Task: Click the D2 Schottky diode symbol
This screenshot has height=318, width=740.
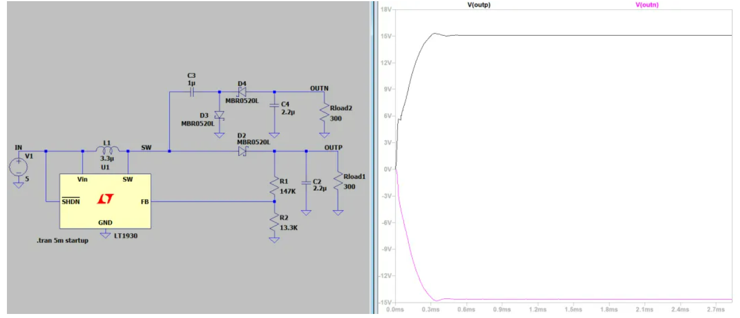Action: click(242, 151)
